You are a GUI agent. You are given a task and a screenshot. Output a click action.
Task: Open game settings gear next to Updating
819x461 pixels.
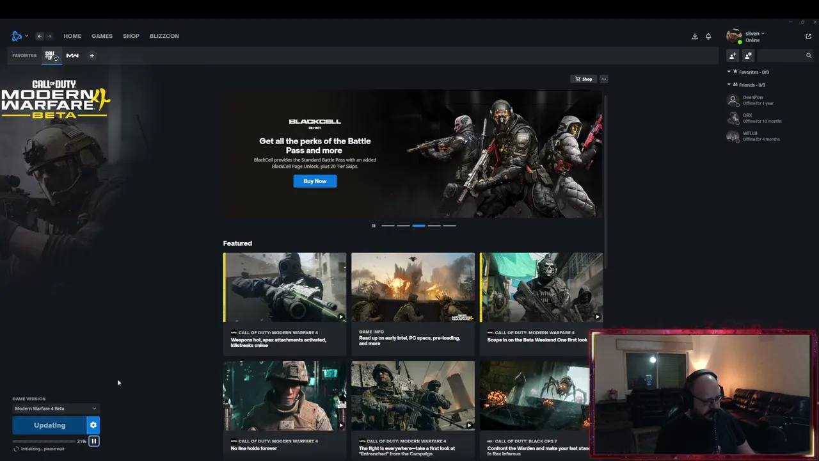pyautogui.click(x=93, y=425)
